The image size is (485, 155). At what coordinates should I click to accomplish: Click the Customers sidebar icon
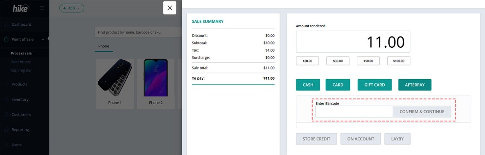(x=6, y=115)
